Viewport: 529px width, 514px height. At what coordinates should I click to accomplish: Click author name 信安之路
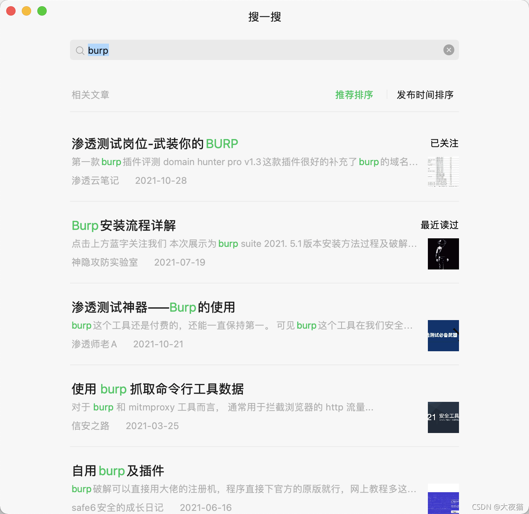point(91,426)
